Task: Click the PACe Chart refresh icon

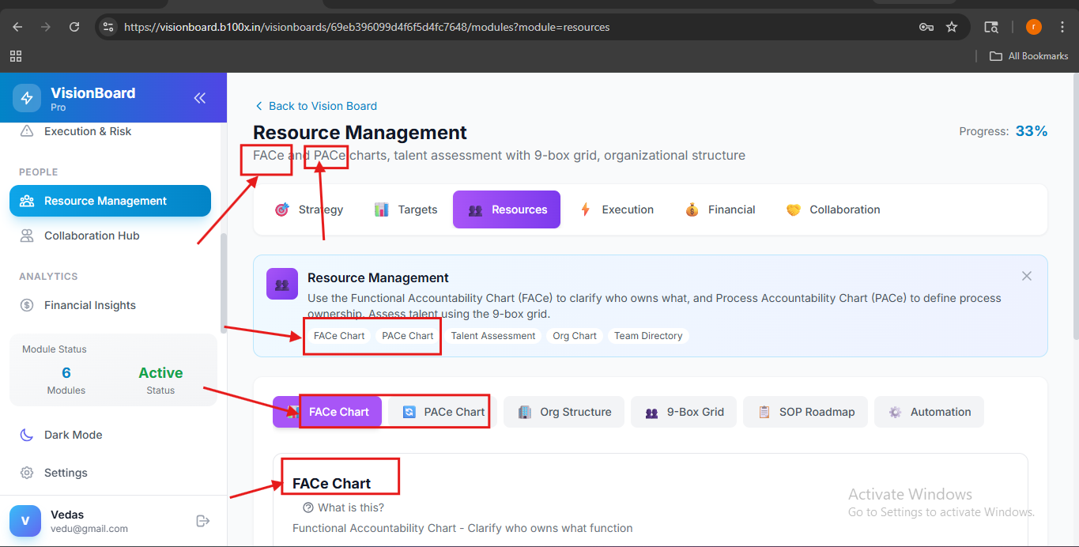Action: point(409,412)
